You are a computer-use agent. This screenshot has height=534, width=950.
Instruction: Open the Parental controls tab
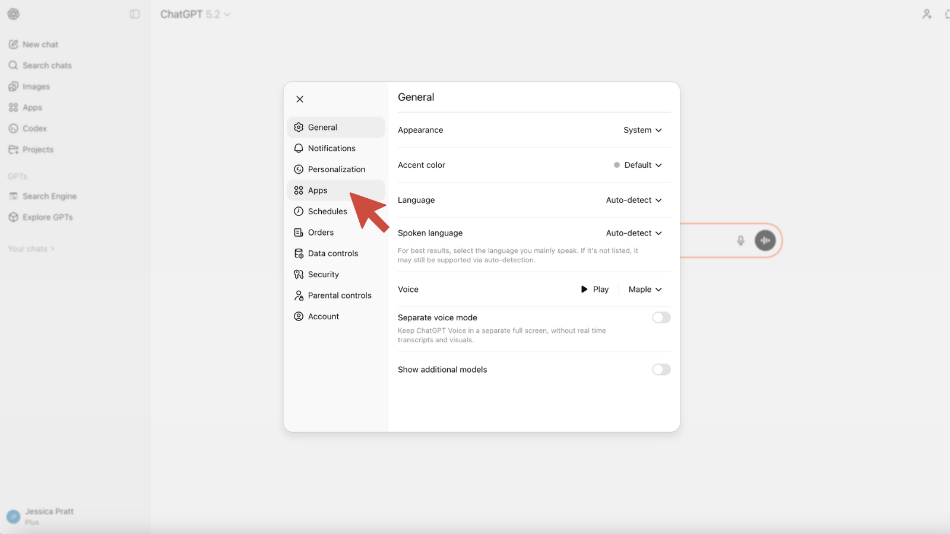339,295
